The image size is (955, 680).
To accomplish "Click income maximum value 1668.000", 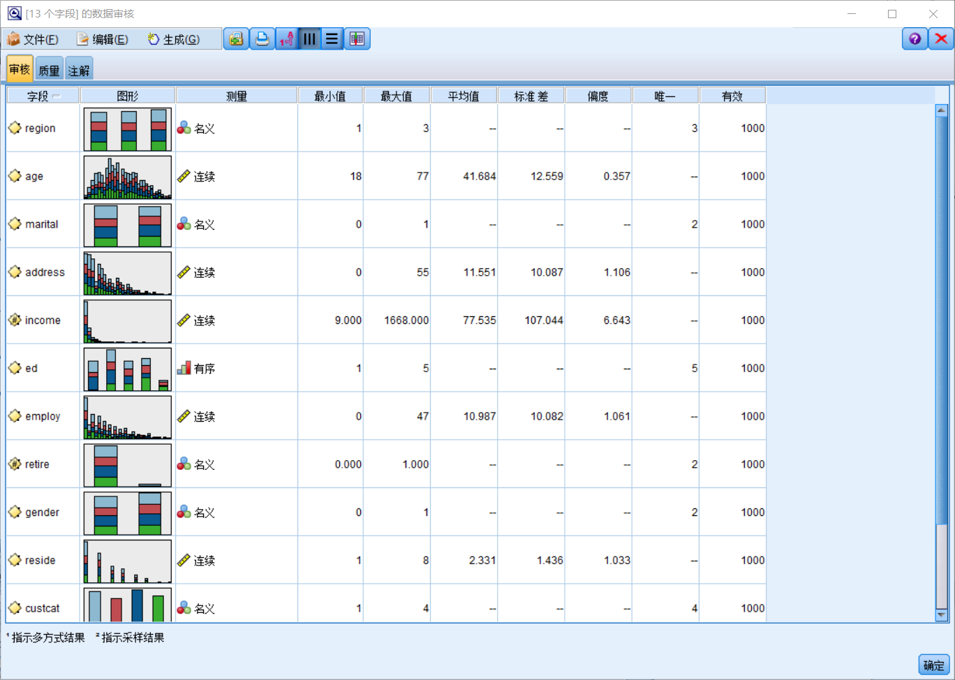I will pos(406,320).
